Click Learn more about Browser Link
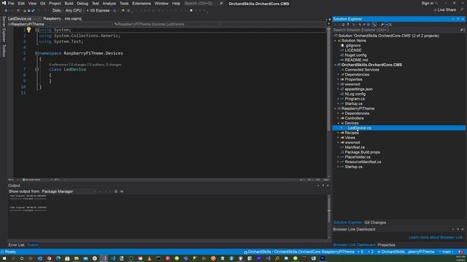Viewport: 467px width, 262px height. click(436, 237)
